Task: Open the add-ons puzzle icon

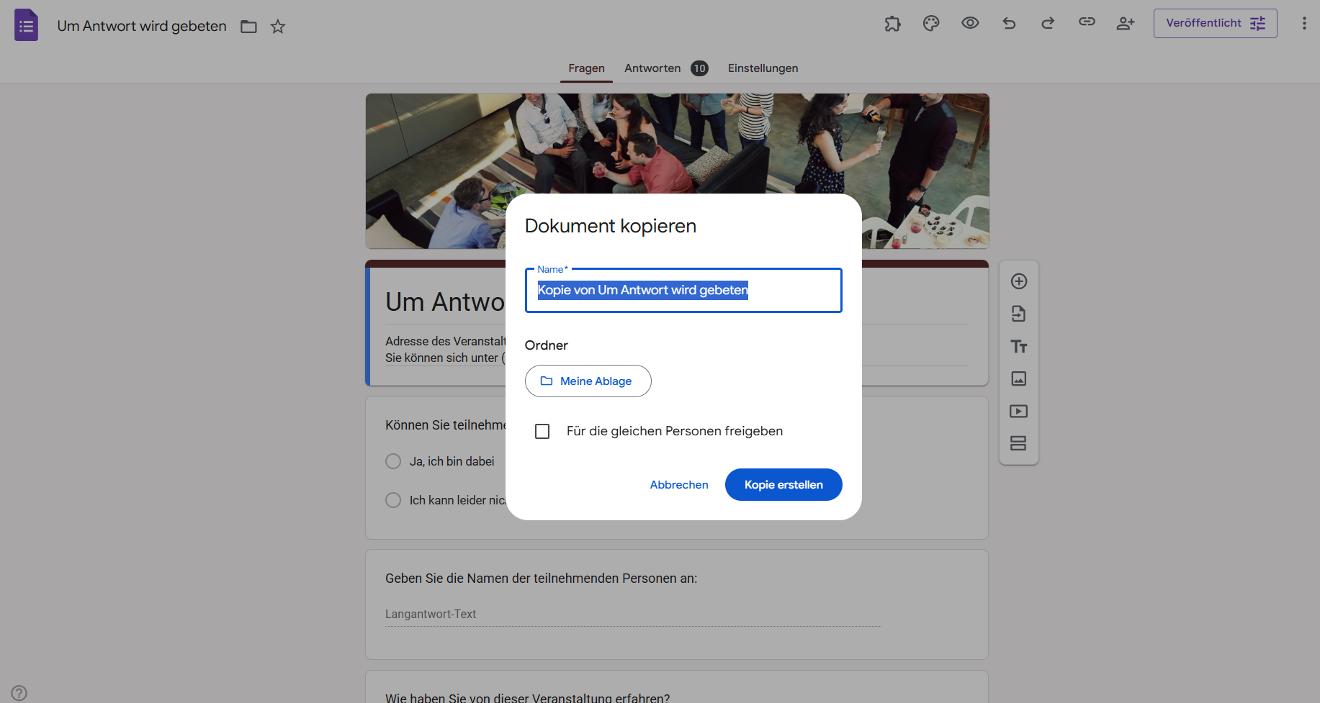Action: click(x=892, y=24)
